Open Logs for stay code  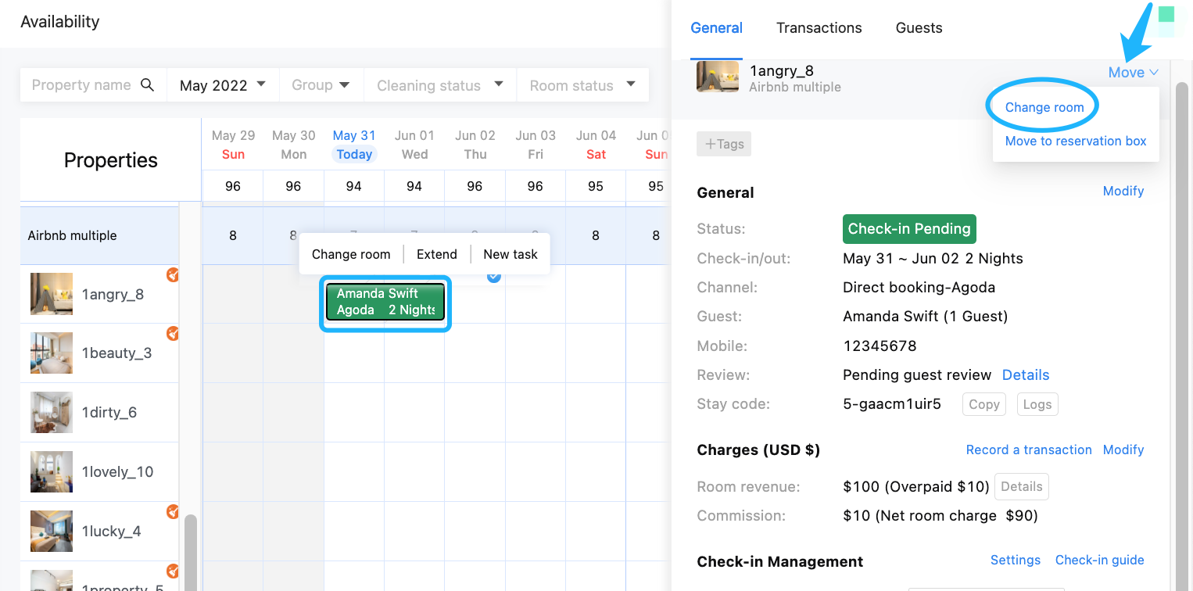[x=1037, y=404]
